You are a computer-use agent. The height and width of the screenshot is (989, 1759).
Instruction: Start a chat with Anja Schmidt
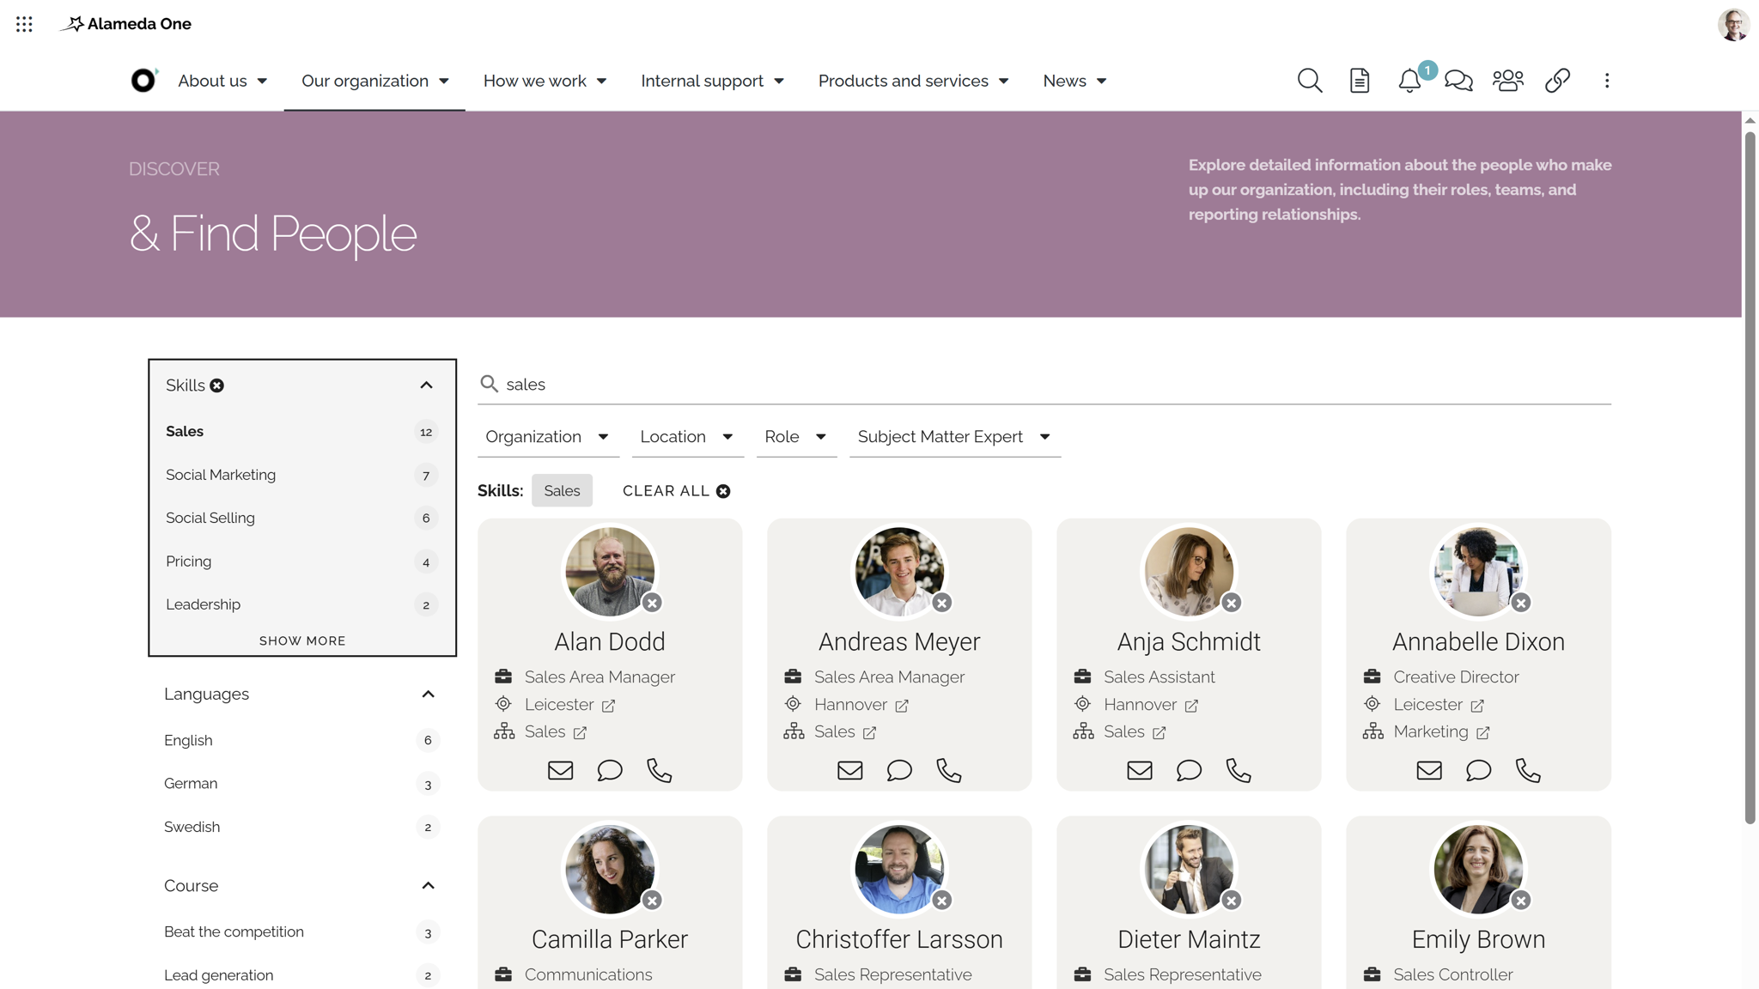pyautogui.click(x=1189, y=770)
